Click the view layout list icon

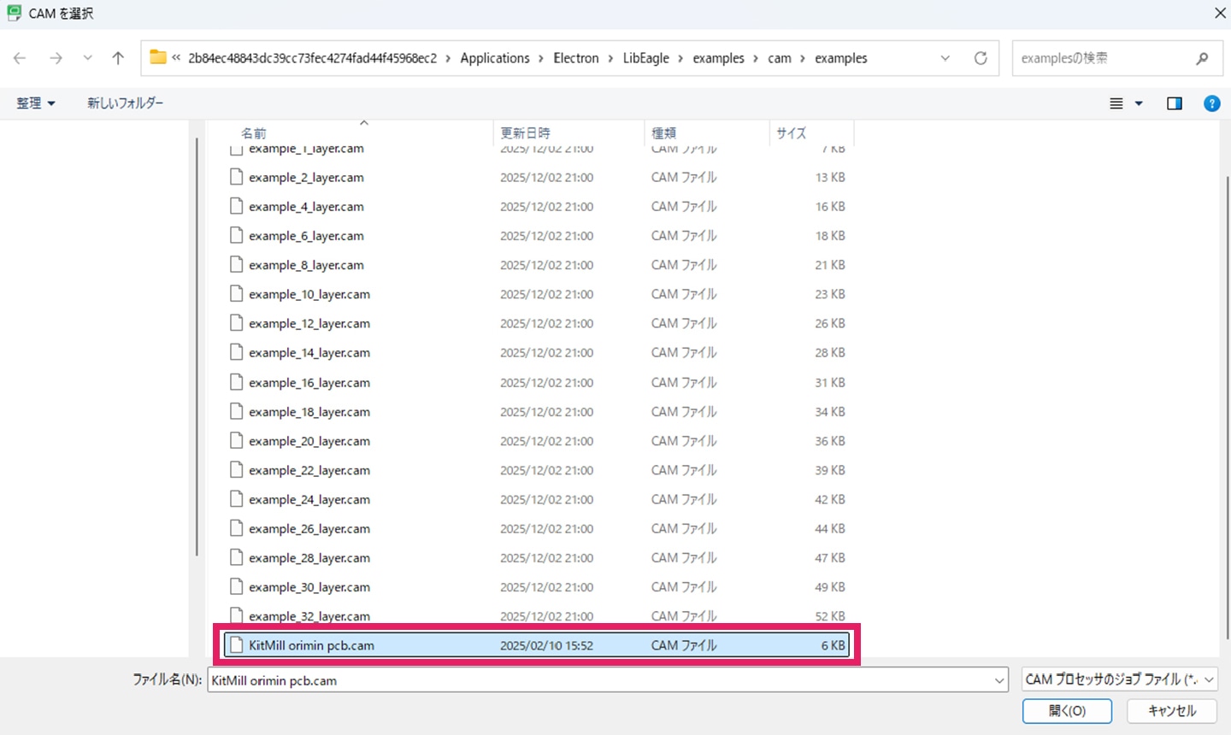point(1116,103)
